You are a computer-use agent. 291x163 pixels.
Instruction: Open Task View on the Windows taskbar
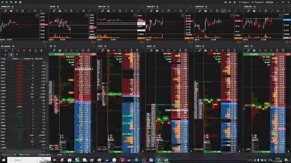pos(55,160)
